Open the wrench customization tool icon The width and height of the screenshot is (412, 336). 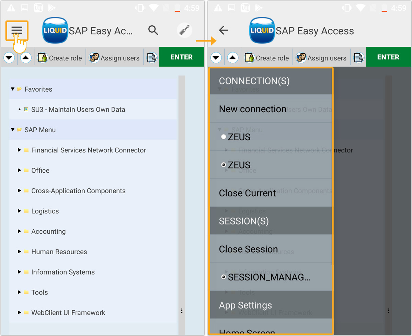pos(184,31)
